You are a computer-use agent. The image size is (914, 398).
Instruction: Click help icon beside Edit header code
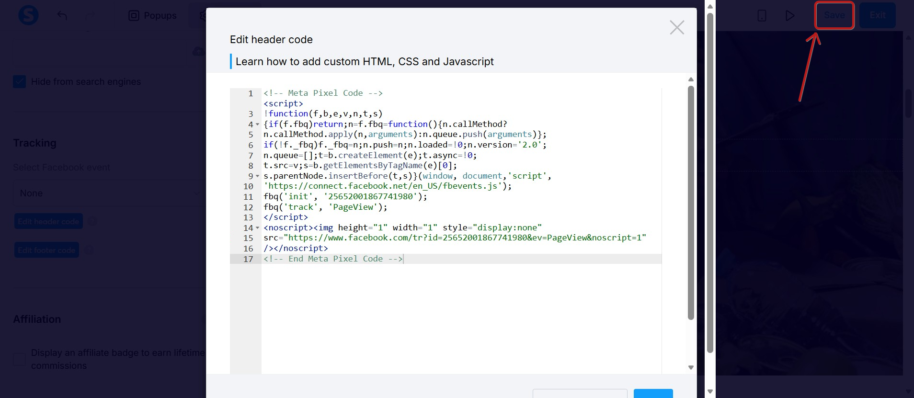click(92, 221)
